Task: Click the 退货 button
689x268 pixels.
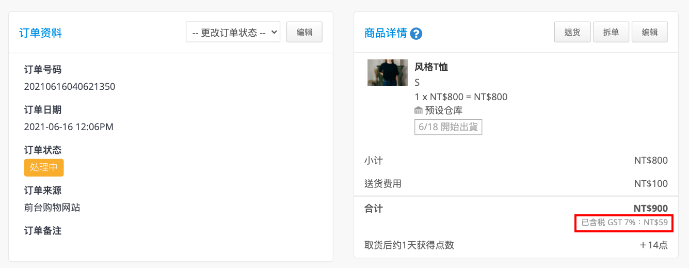Action: click(572, 32)
